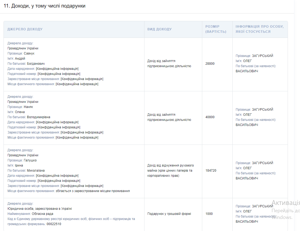Click the 'Вид доходу' column header
This screenshot has height=231, width=300.
[160, 29]
